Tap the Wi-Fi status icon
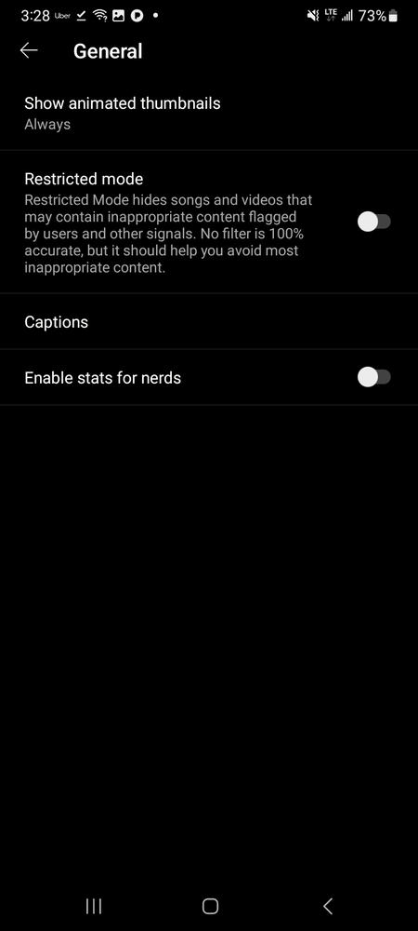The image size is (418, 931). [100, 16]
